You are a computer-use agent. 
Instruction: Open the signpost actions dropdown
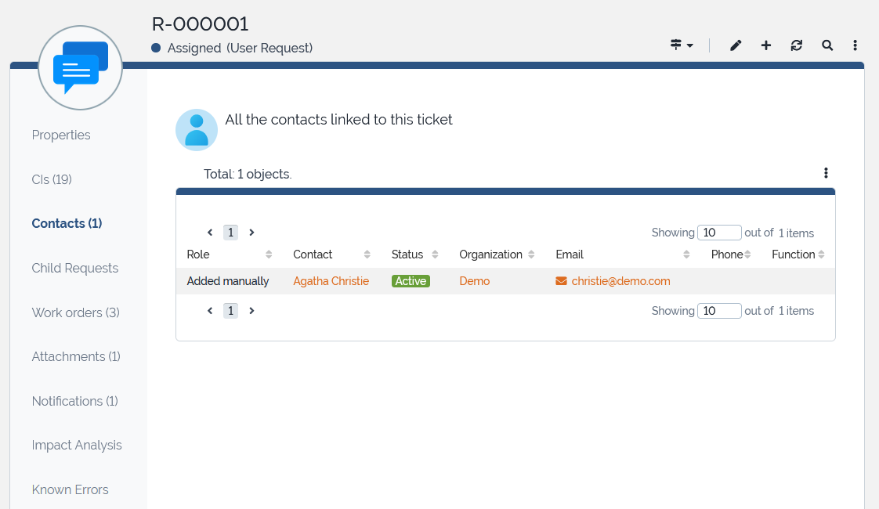pos(682,45)
